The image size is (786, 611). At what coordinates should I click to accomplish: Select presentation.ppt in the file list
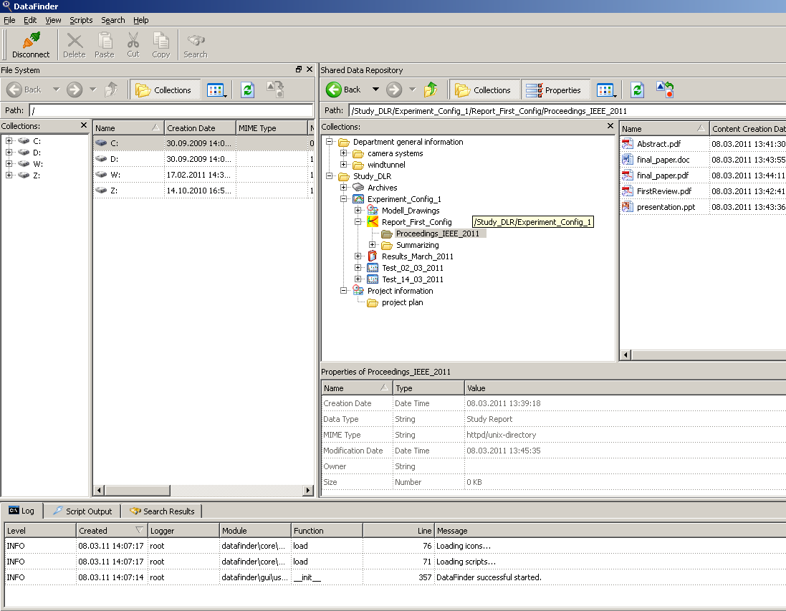coord(666,207)
